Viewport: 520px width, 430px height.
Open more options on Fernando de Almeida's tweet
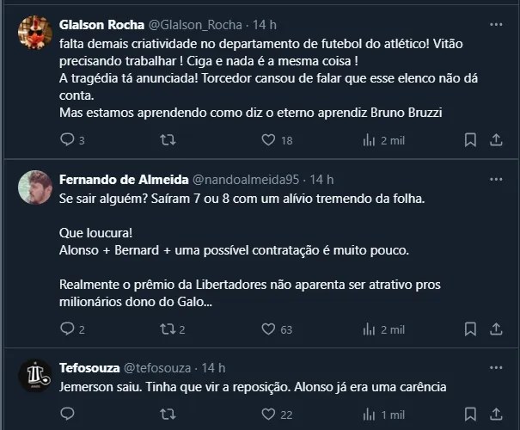(x=496, y=179)
